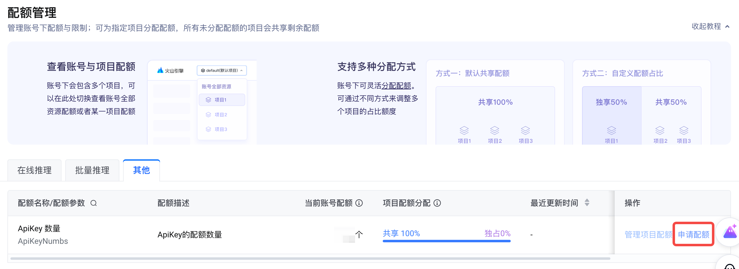Select 项目2 in the project list
739x269 pixels.
coord(221,115)
